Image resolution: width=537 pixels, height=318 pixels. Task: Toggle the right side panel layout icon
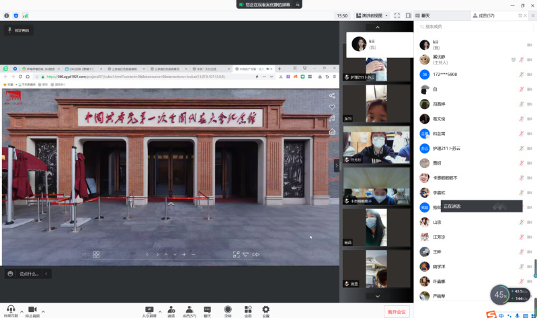coord(407,15)
